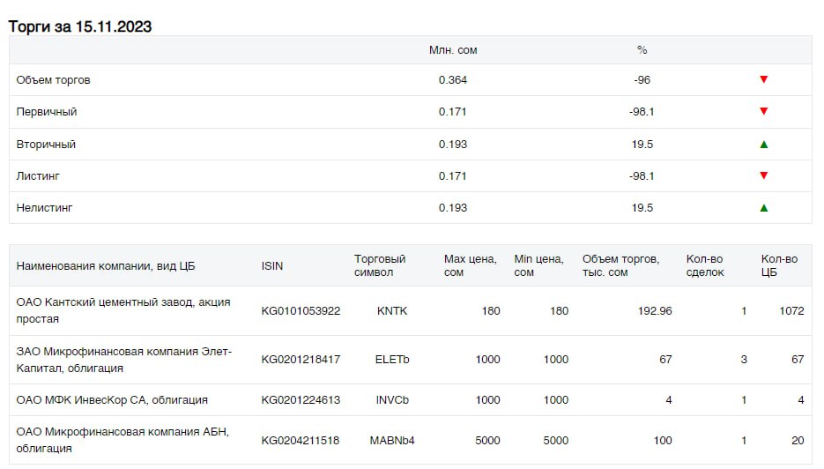The height and width of the screenshot is (469, 824).
Task: Select ISIN KG0201224613
Action: tap(301, 399)
